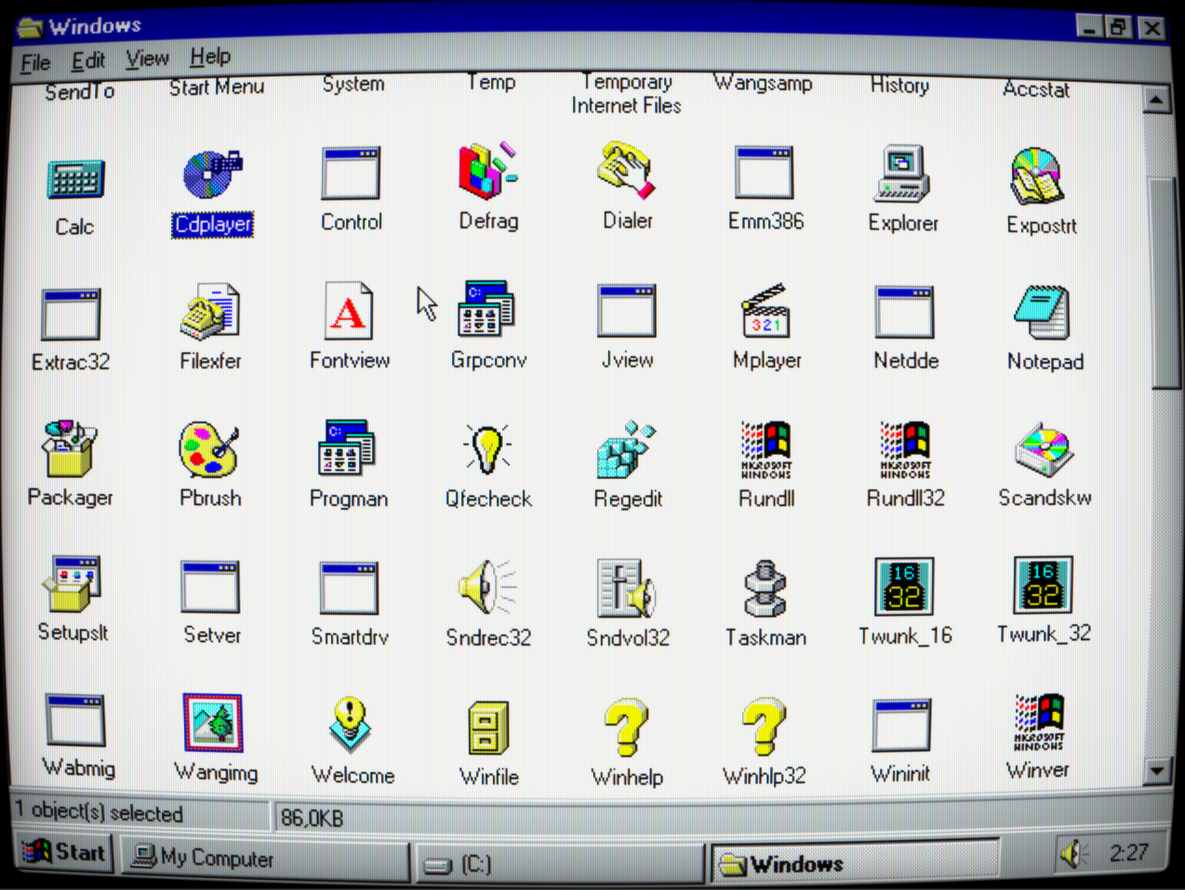Click the Wininit program icon

(x=902, y=725)
